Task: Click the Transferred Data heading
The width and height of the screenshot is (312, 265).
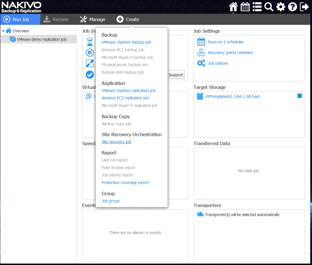Action: pos(212,143)
